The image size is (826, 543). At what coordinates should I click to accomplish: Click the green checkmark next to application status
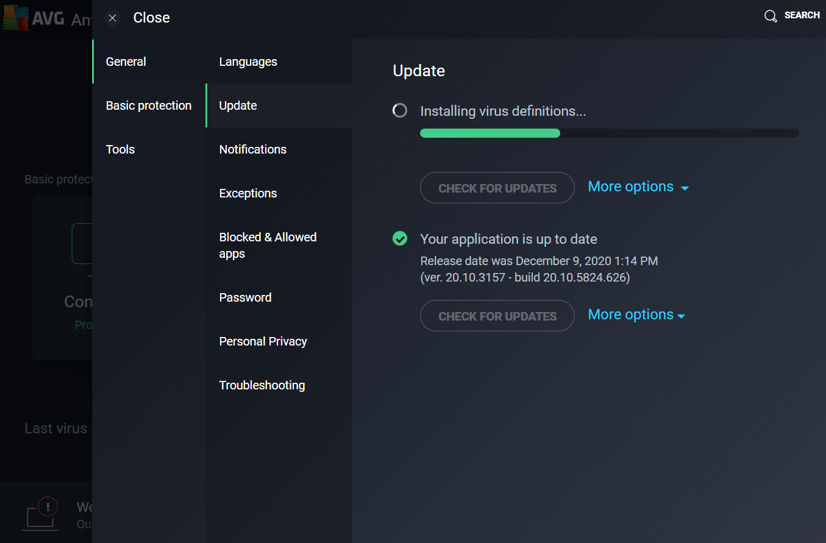click(400, 238)
